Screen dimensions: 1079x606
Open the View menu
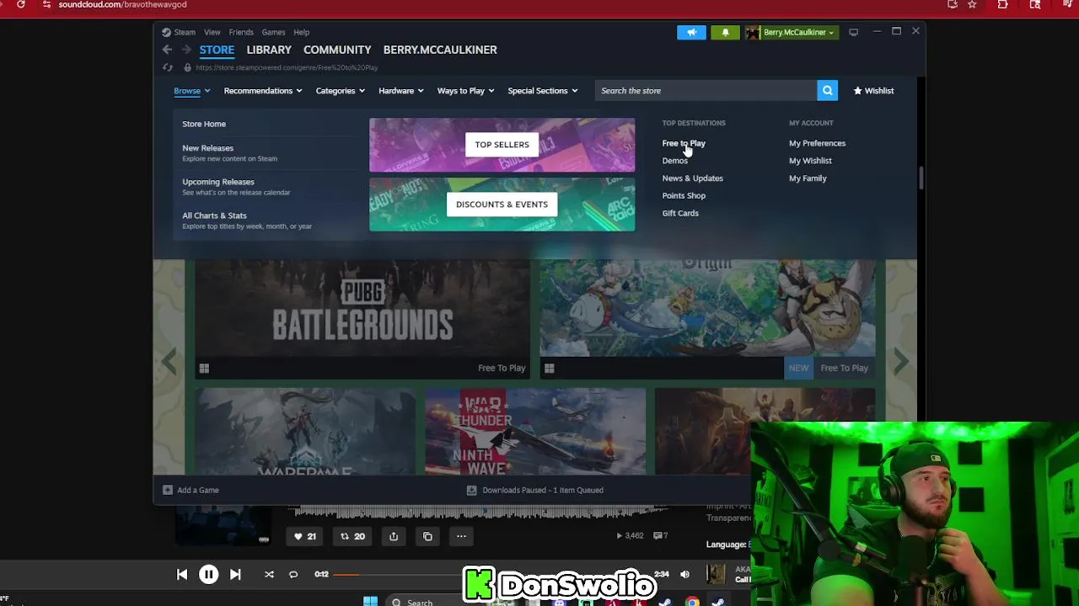coord(212,32)
